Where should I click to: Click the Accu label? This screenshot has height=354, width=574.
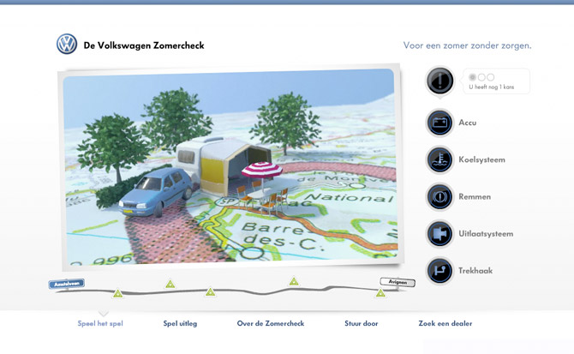coord(468,123)
